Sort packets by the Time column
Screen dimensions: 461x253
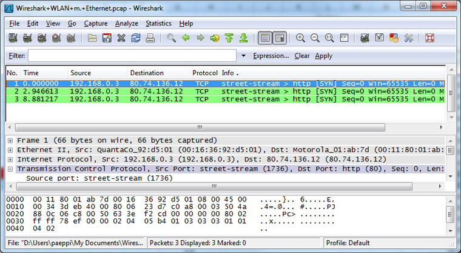[44, 73]
